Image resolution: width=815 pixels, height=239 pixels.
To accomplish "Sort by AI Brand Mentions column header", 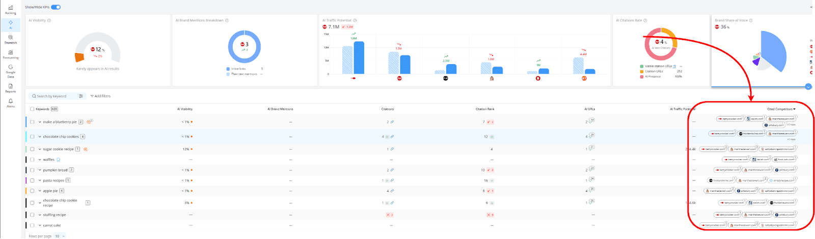I will click(x=280, y=109).
